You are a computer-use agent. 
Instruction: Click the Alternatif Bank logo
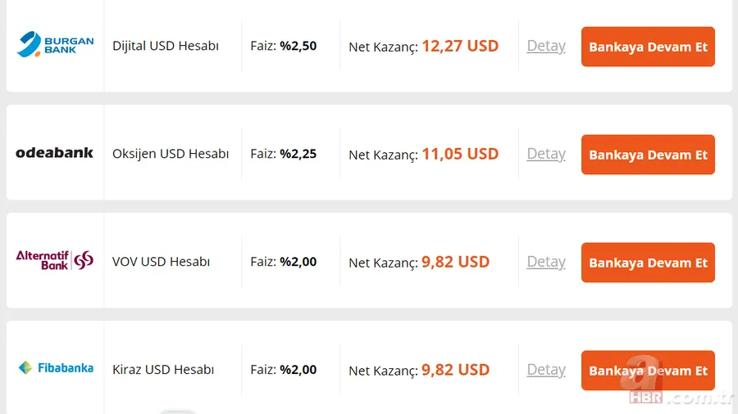[55, 260]
